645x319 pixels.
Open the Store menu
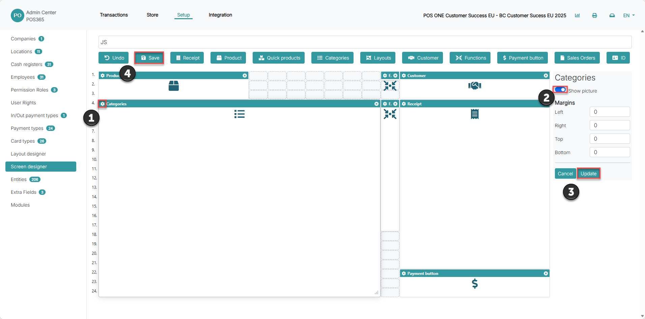pos(152,15)
